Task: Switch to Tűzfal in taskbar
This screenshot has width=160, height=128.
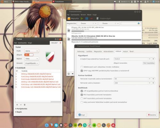Action: [42, 2]
